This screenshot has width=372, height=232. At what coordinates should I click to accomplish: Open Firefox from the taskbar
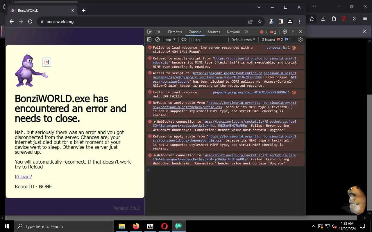136,226
